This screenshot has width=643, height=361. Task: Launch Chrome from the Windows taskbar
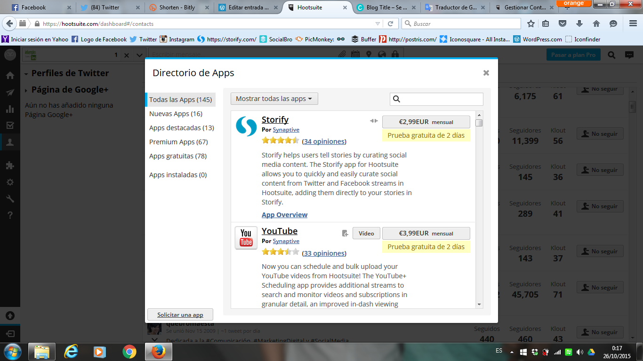pos(129,352)
